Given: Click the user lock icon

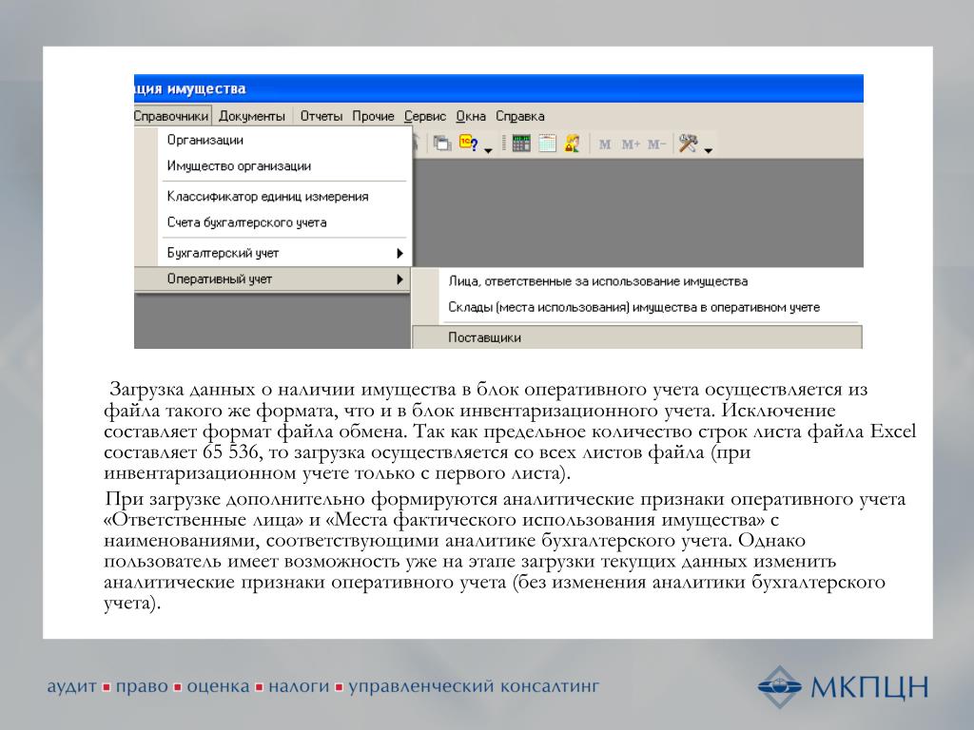Looking at the screenshot, I should point(572,144).
